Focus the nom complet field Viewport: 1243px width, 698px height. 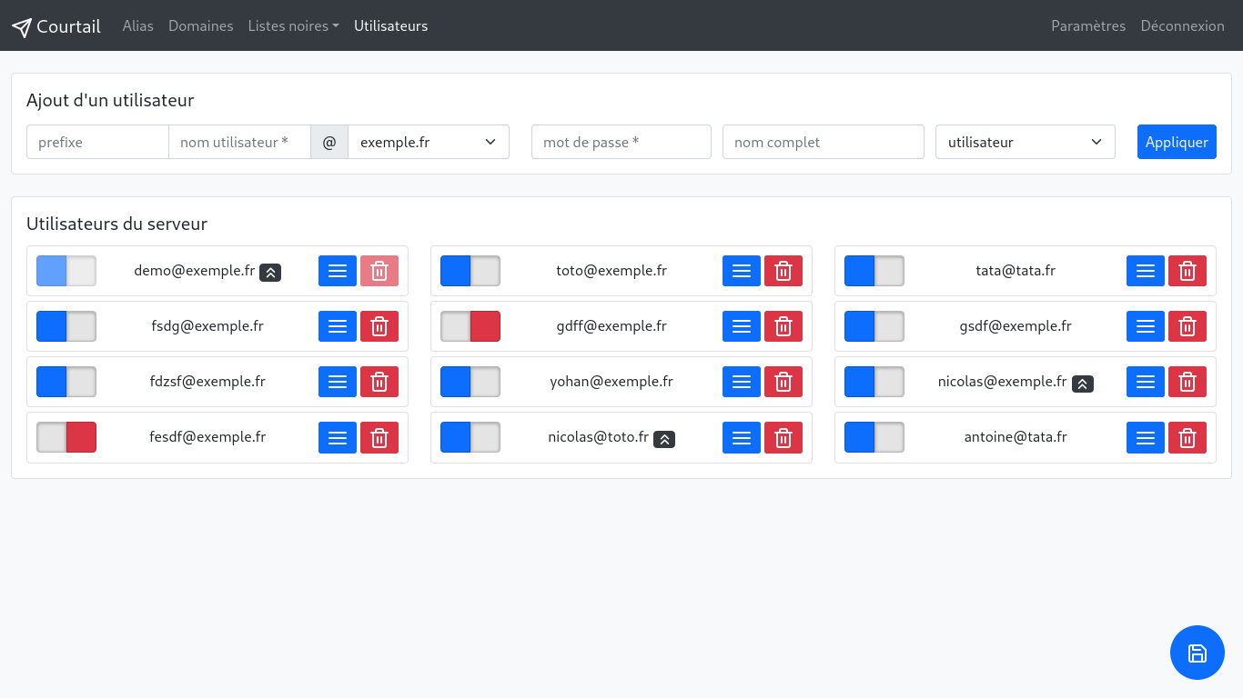click(x=824, y=142)
